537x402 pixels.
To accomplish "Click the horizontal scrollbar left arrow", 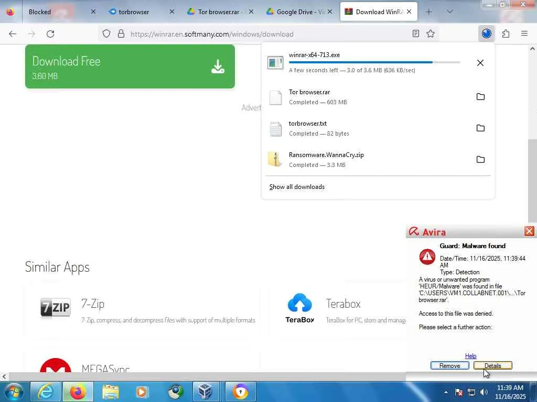I will point(4,376).
